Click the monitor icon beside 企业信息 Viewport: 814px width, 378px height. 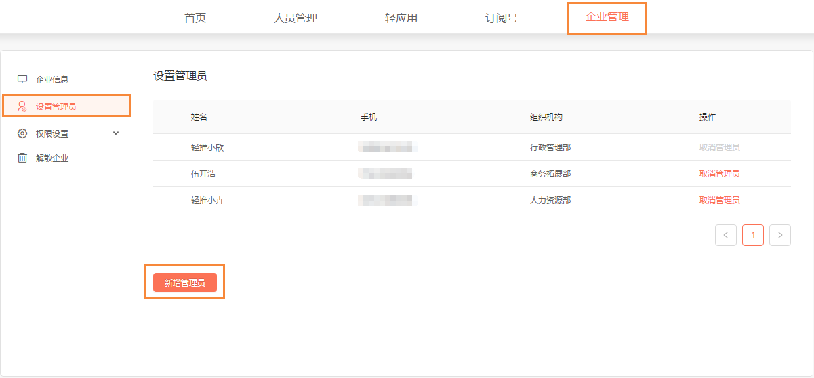pyautogui.click(x=22, y=79)
